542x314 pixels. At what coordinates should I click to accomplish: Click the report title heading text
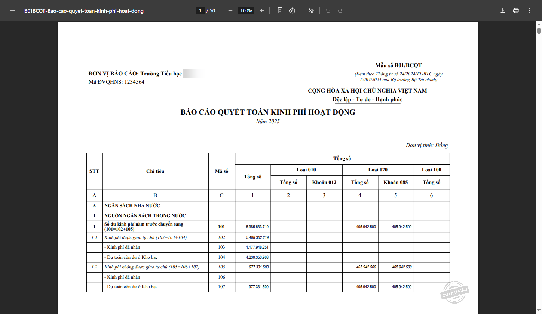click(268, 112)
